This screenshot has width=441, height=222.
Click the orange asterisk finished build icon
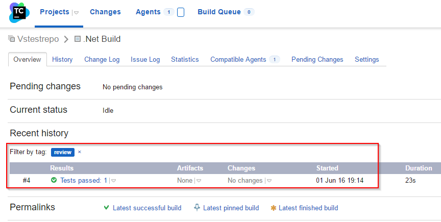(273, 208)
